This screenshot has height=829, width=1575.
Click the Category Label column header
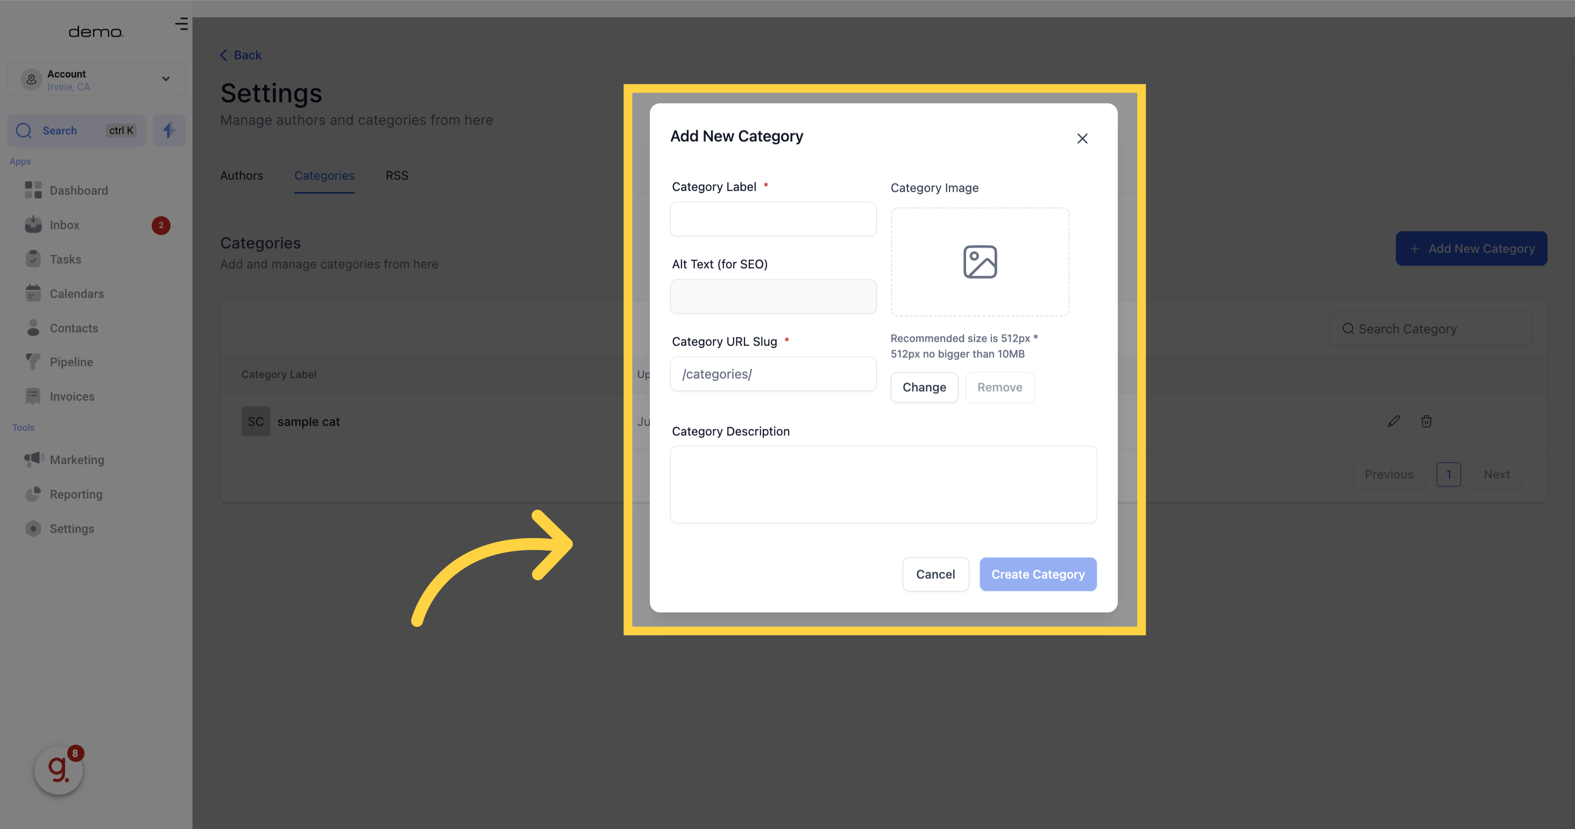click(279, 375)
